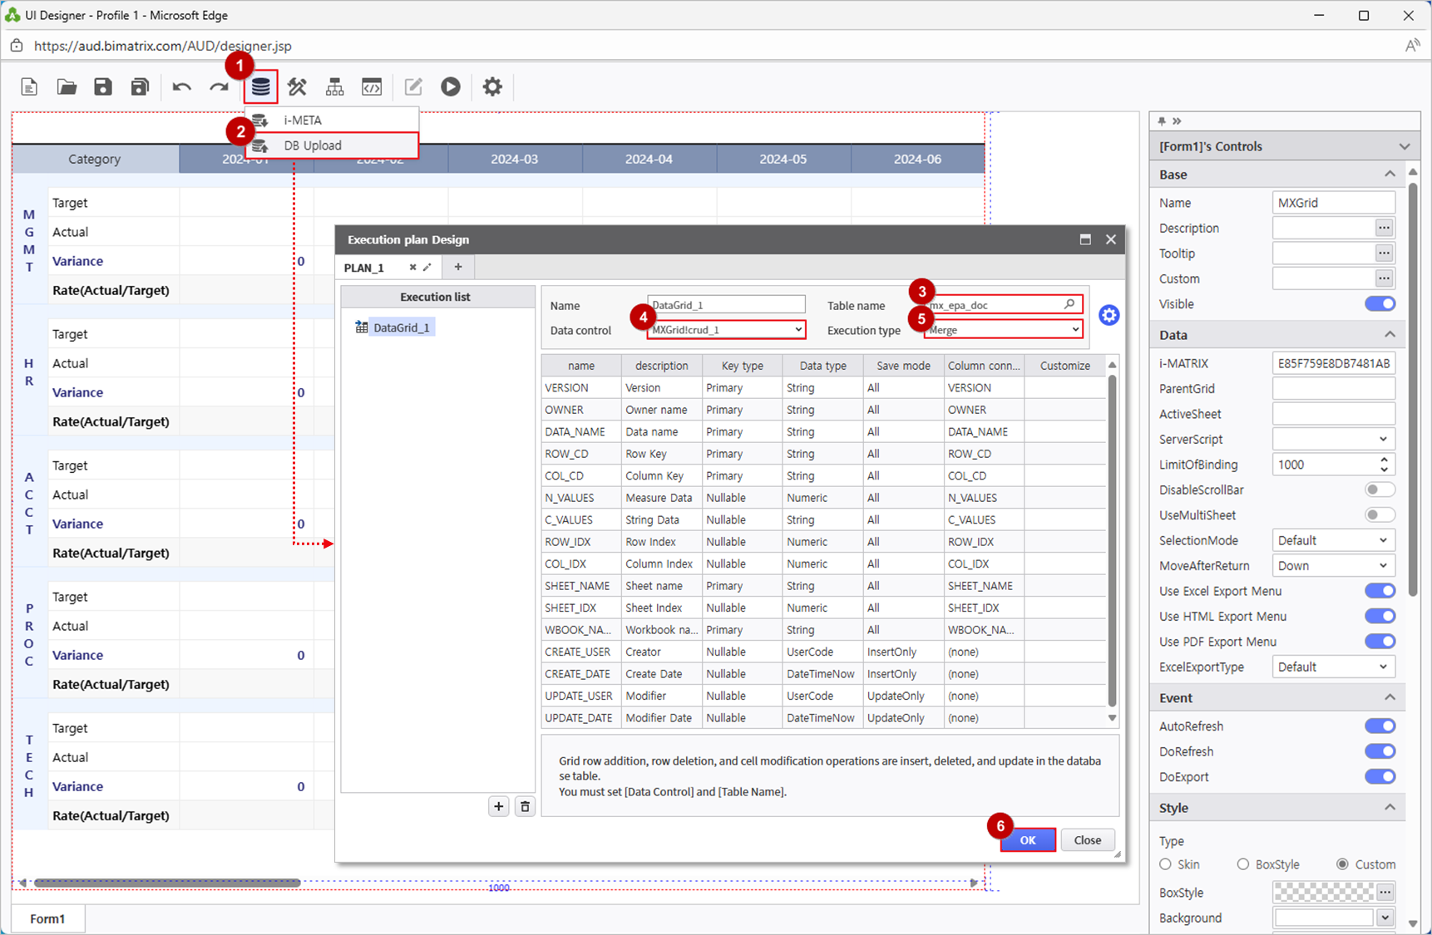Click the Close button in the dialog
The height and width of the screenshot is (935, 1432).
click(x=1087, y=840)
